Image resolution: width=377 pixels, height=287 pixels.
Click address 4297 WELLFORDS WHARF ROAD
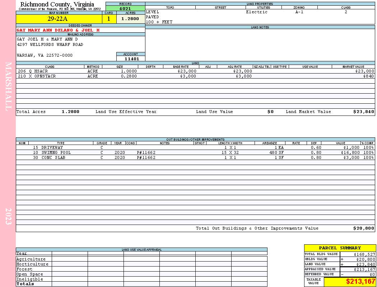tap(50, 45)
